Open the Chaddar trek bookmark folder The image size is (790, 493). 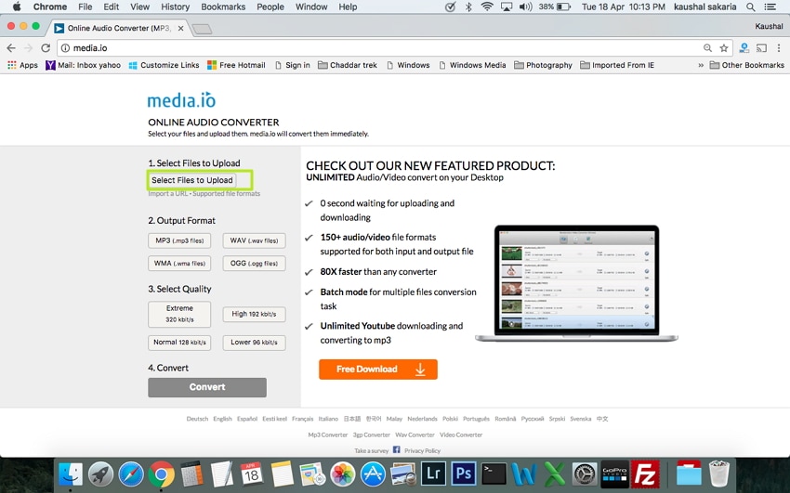pos(348,65)
